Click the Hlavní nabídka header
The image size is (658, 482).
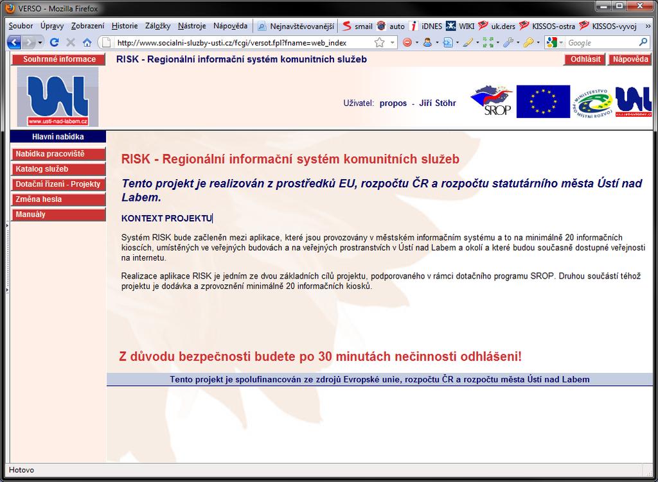pyautogui.click(x=58, y=137)
